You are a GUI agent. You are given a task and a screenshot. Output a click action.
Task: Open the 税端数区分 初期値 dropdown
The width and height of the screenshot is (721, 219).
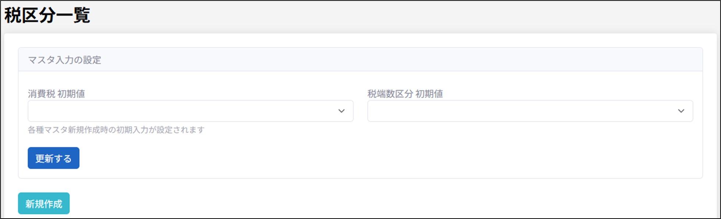coord(530,111)
